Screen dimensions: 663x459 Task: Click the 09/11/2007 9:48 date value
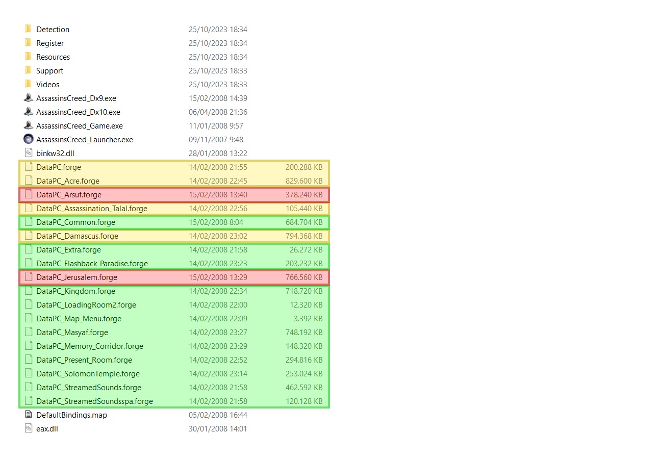216,140
